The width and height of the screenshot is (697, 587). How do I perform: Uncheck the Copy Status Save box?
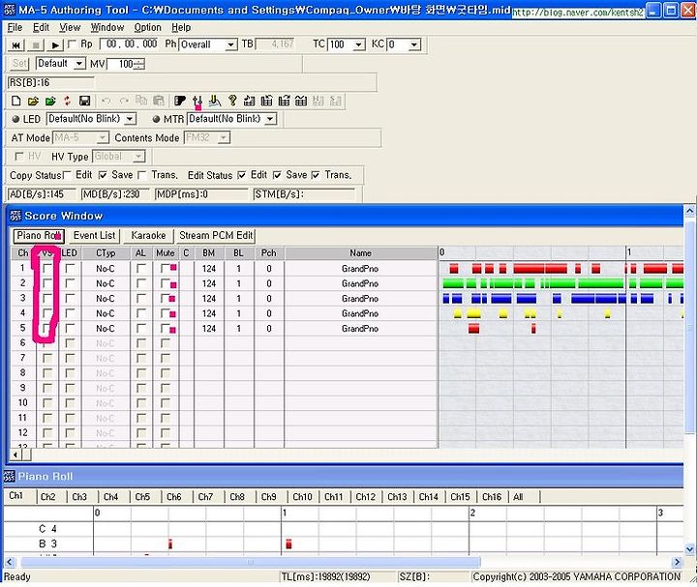point(103,175)
